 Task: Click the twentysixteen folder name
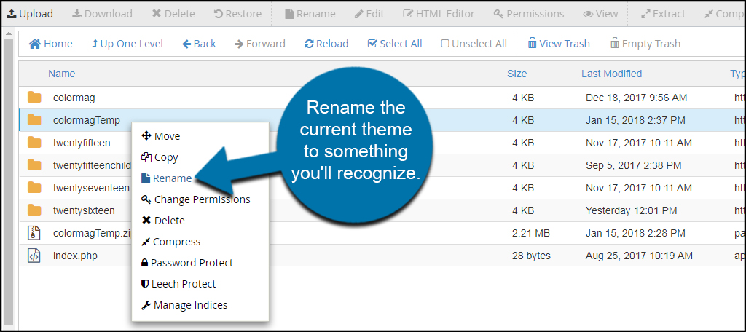[84, 210]
